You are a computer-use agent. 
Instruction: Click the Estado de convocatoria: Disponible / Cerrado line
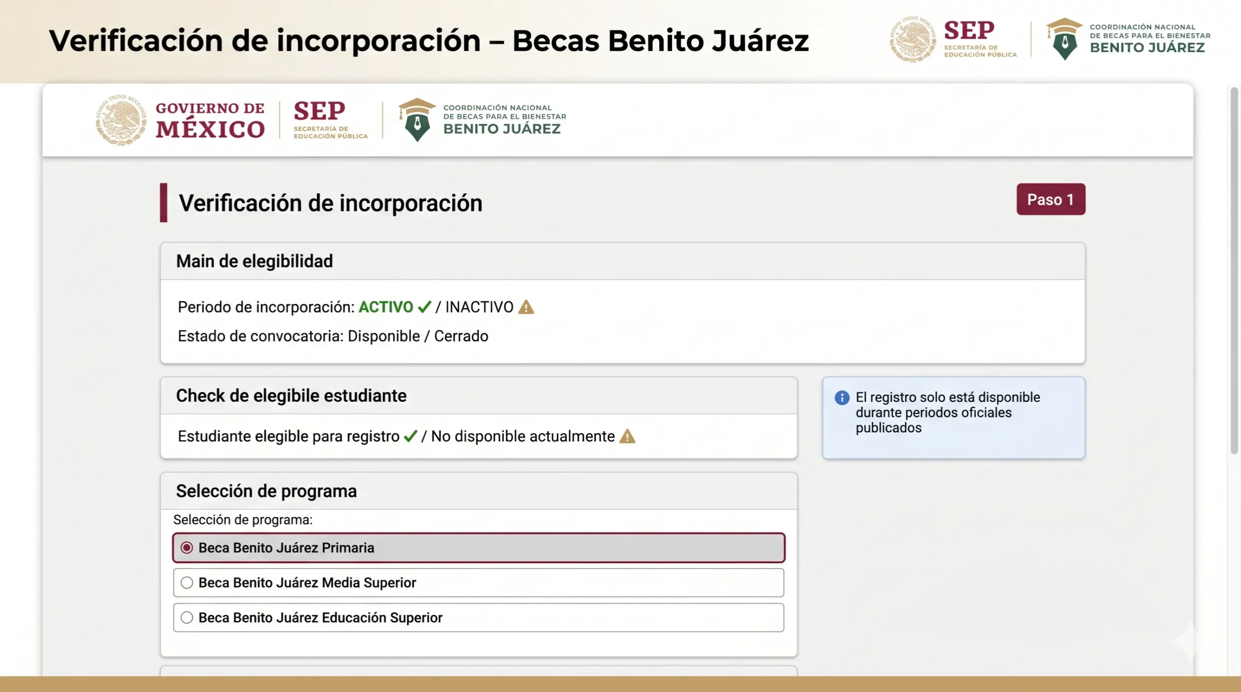point(333,336)
